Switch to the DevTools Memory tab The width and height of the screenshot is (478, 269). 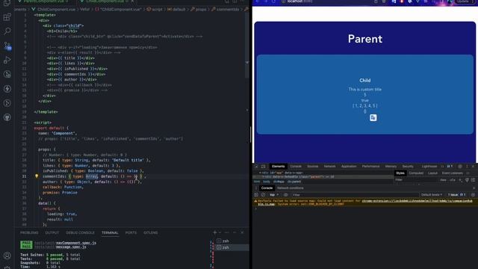(x=391, y=167)
